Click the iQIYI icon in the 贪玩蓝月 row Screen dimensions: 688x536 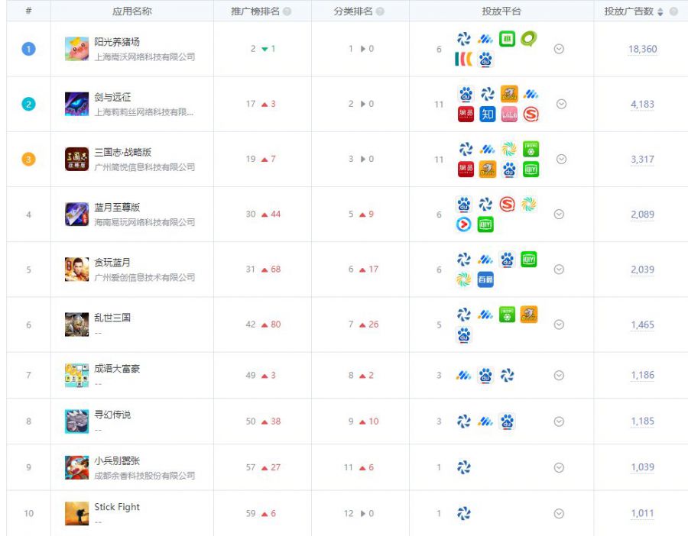(528, 260)
